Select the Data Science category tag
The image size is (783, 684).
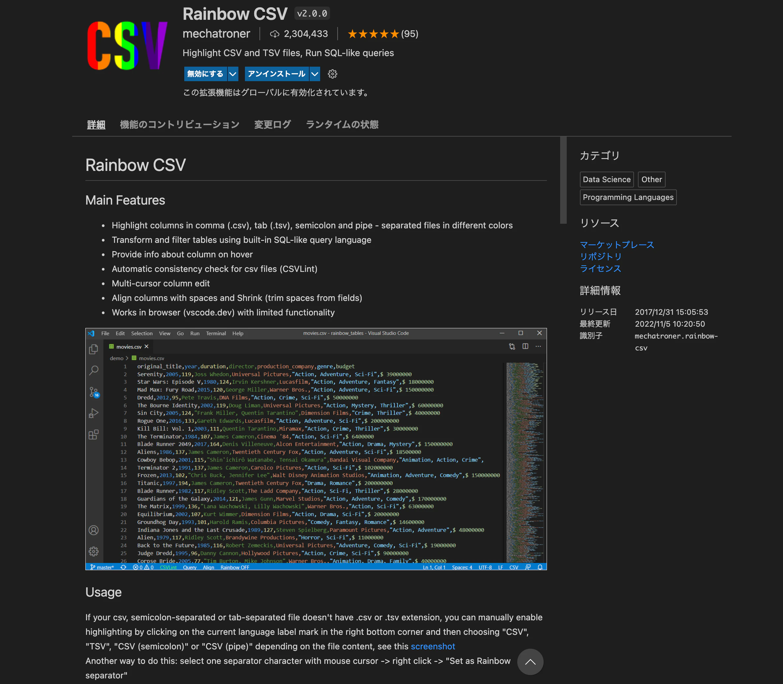click(606, 179)
